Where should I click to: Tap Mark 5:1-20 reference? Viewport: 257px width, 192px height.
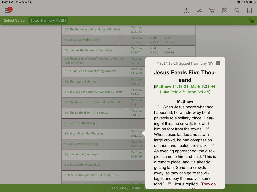154,50
